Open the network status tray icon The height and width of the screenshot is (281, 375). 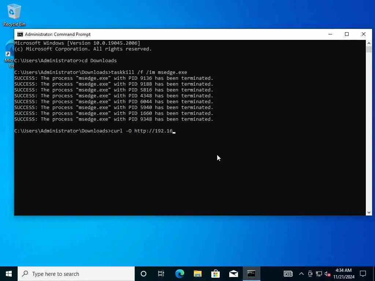[x=319, y=274]
